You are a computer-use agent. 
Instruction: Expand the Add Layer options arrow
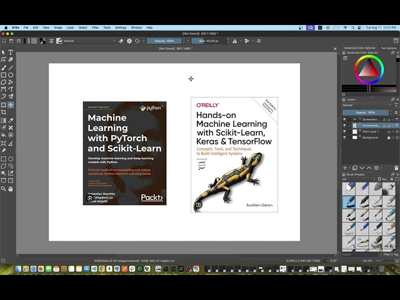(x=349, y=168)
